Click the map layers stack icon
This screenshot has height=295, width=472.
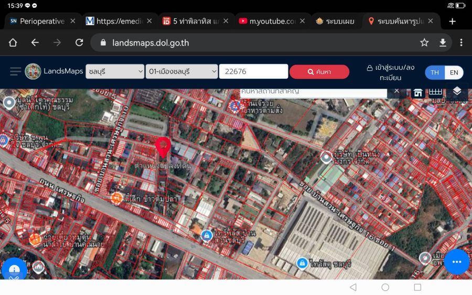[x=457, y=91]
